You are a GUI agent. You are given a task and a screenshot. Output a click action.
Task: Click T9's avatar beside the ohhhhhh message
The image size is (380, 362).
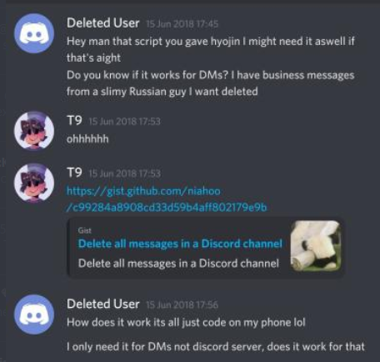34,130
